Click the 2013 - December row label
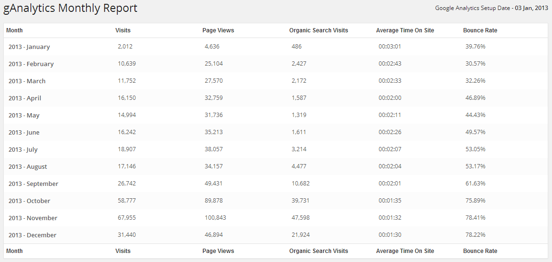 click(x=32, y=235)
